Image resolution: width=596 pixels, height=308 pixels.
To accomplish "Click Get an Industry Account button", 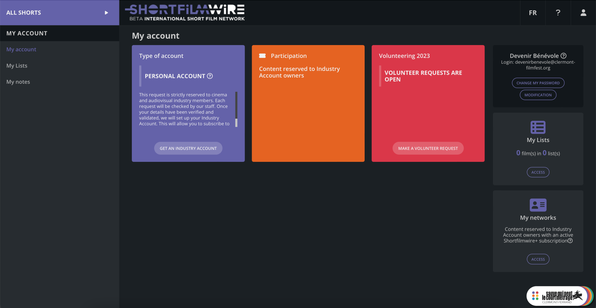I will click(x=188, y=148).
